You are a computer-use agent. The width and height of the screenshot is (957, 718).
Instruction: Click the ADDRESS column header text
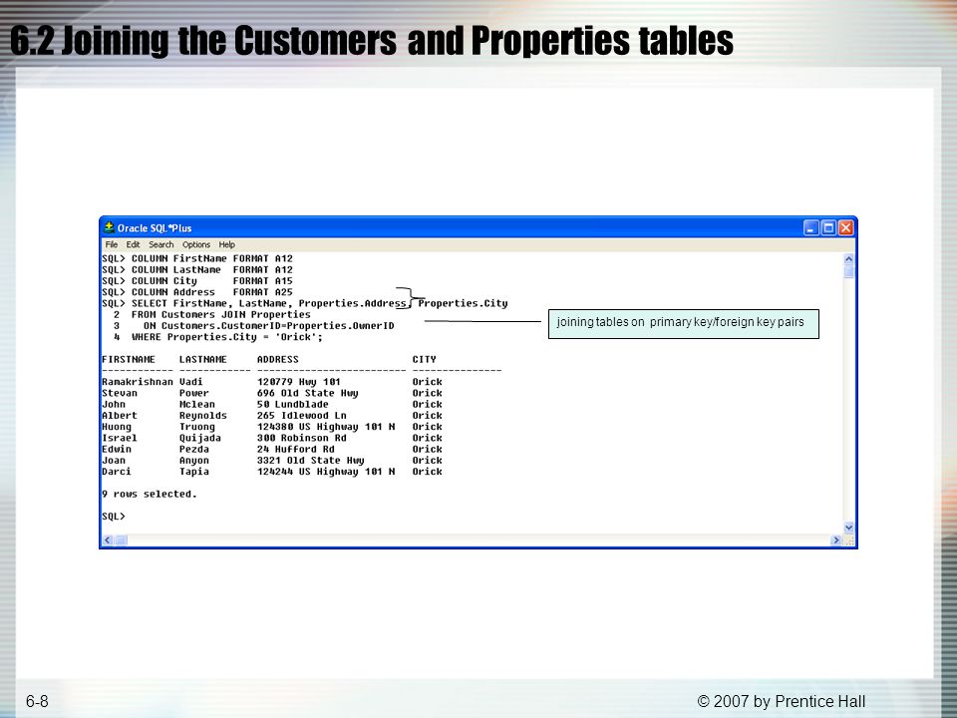[x=278, y=360]
